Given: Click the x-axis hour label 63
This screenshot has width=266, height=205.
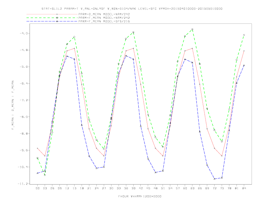Looking at the screenshot, I should [x=192, y=188].
